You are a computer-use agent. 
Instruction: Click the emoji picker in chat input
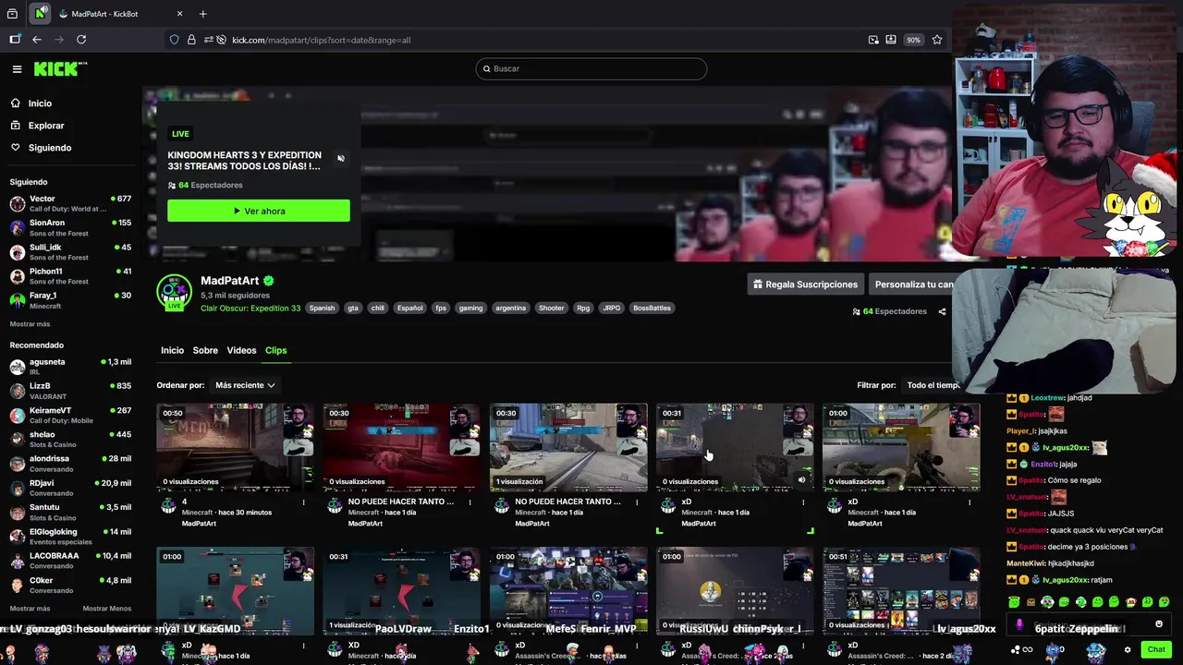click(1159, 624)
